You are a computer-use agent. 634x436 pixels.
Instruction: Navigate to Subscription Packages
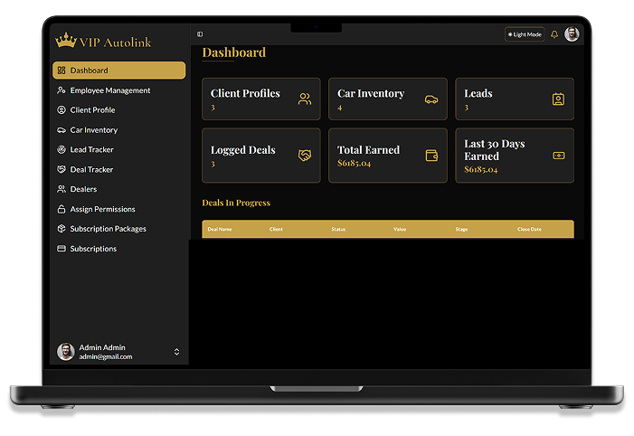pos(108,229)
